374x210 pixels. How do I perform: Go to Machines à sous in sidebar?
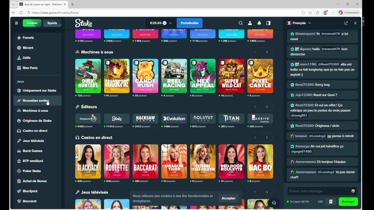click(x=37, y=111)
